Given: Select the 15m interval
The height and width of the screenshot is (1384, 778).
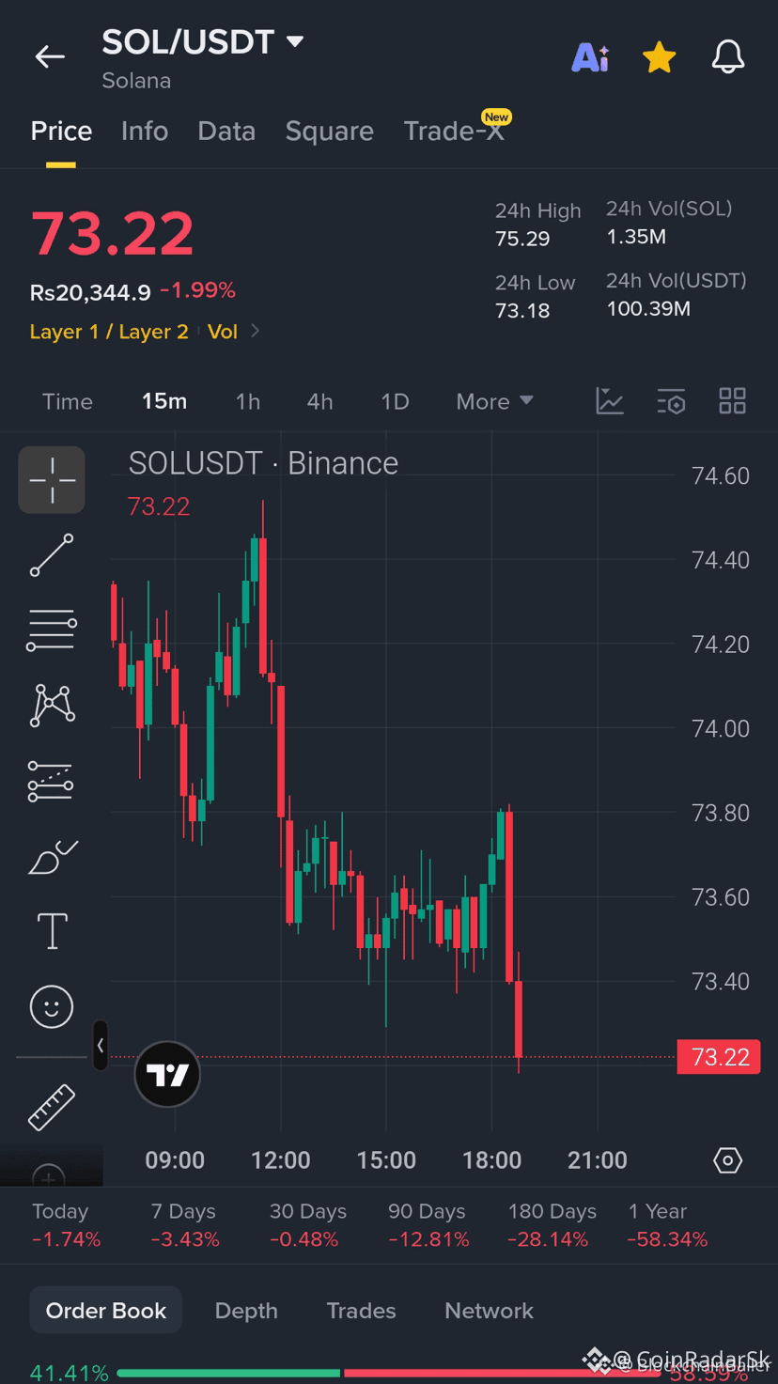Looking at the screenshot, I should pos(164,402).
